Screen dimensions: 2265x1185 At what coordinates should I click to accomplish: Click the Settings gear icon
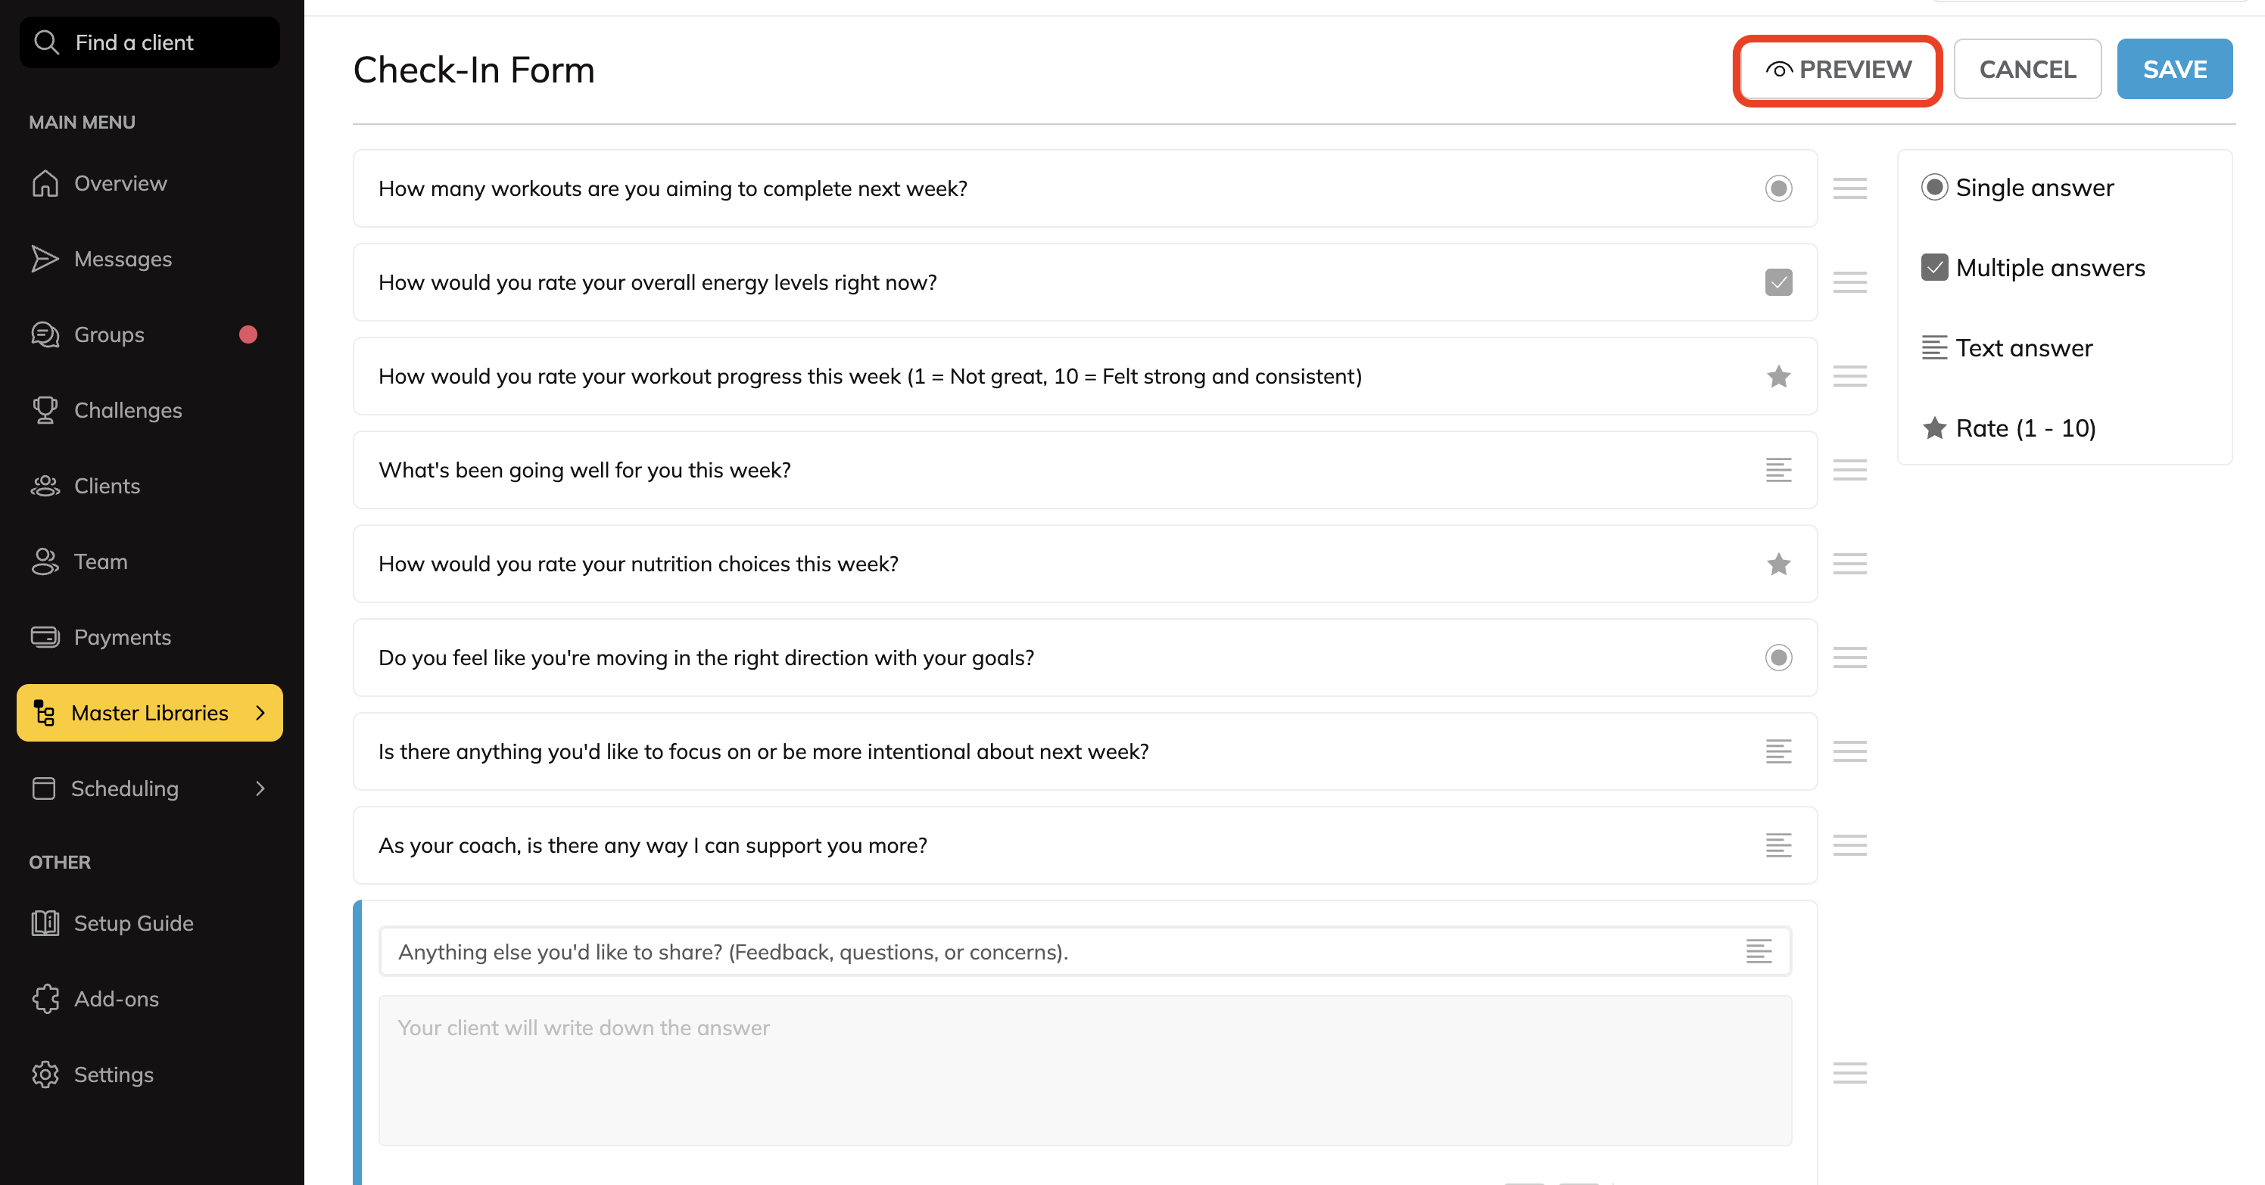tap(45, 1075)
